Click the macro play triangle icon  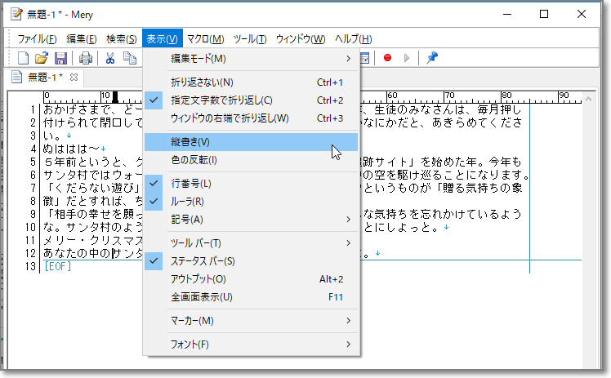tap(407, 58)
